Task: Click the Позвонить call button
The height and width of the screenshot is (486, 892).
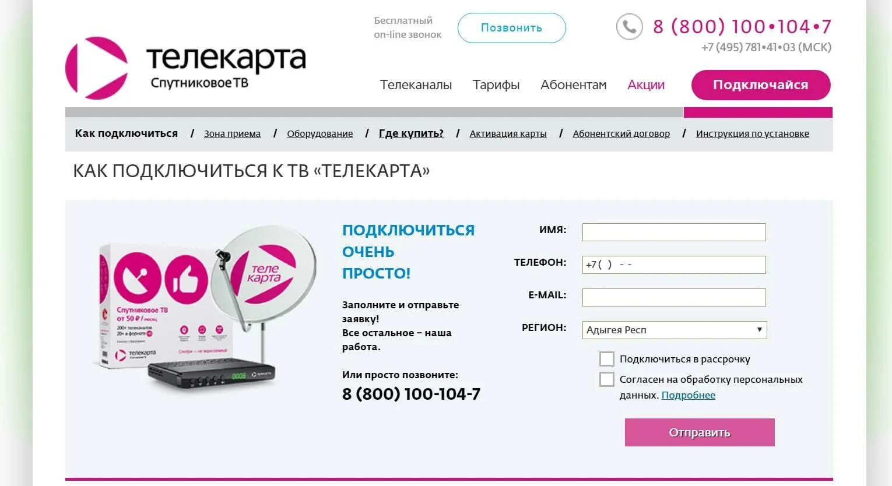Action: coord(512,28)
